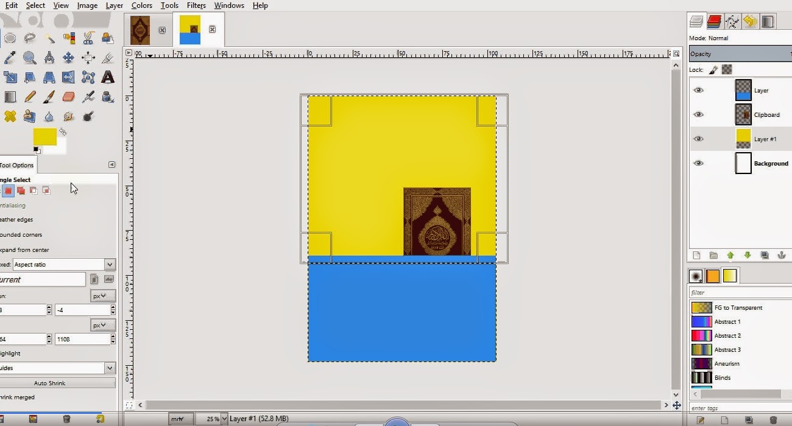Select the Perspective tool

click(x=49, y=77)
